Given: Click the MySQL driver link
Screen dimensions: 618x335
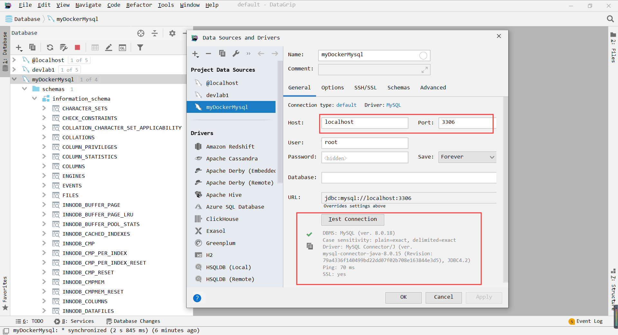Looking at the screenshot, I should coord(393,105).
